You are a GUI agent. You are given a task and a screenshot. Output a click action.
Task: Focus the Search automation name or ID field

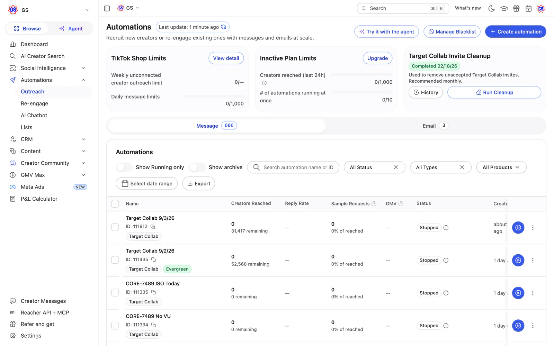click(x=293, y=167)
